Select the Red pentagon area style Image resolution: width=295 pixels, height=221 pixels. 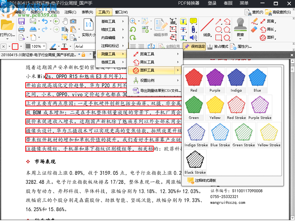pos(194,77)
